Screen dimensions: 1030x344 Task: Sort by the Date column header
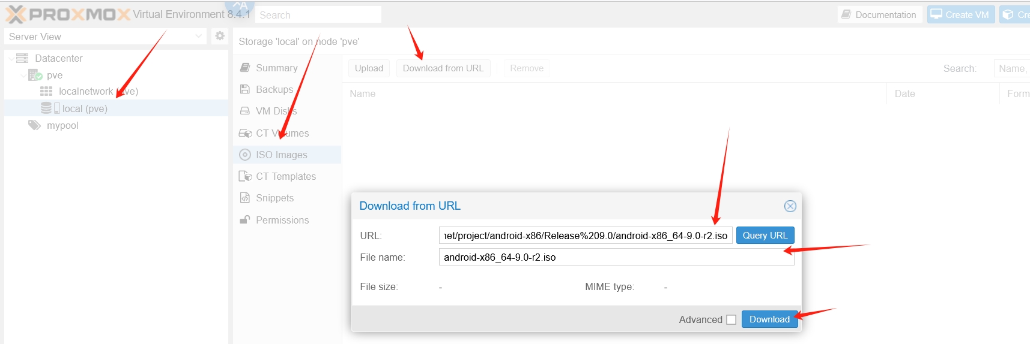(x=943, y=93)
